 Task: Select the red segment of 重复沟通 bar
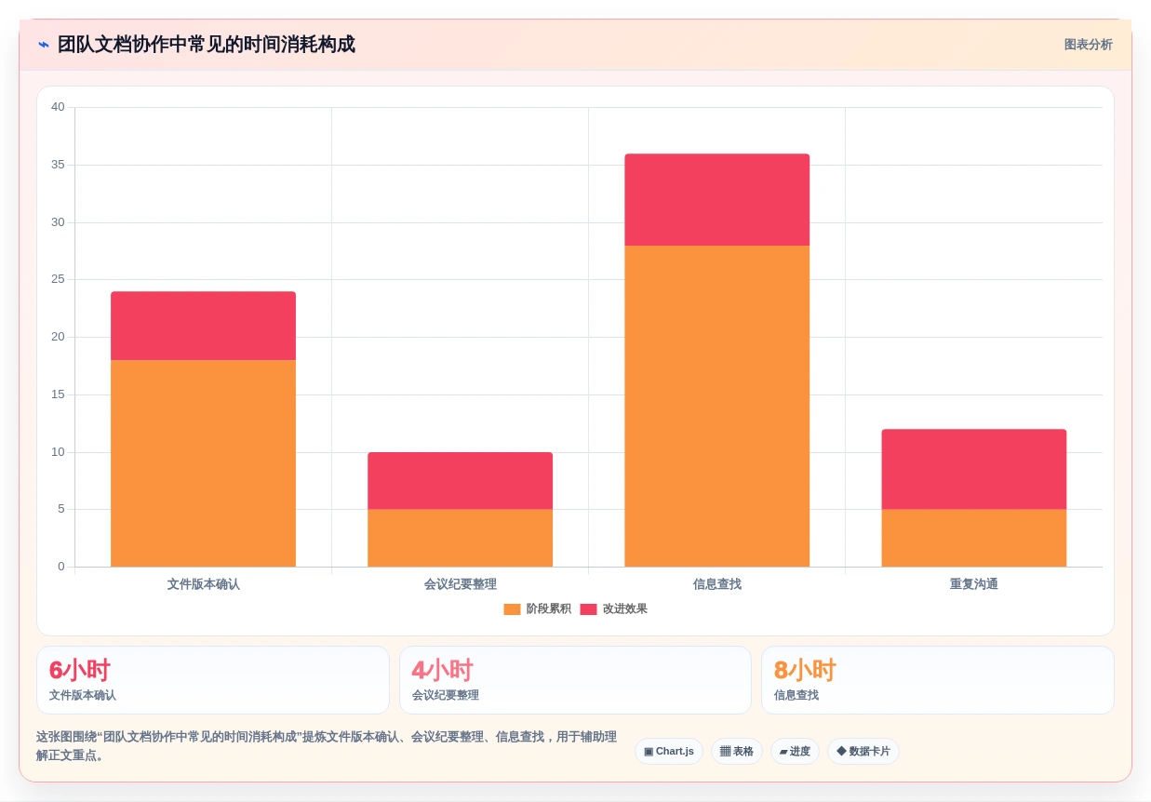point(973,469)
